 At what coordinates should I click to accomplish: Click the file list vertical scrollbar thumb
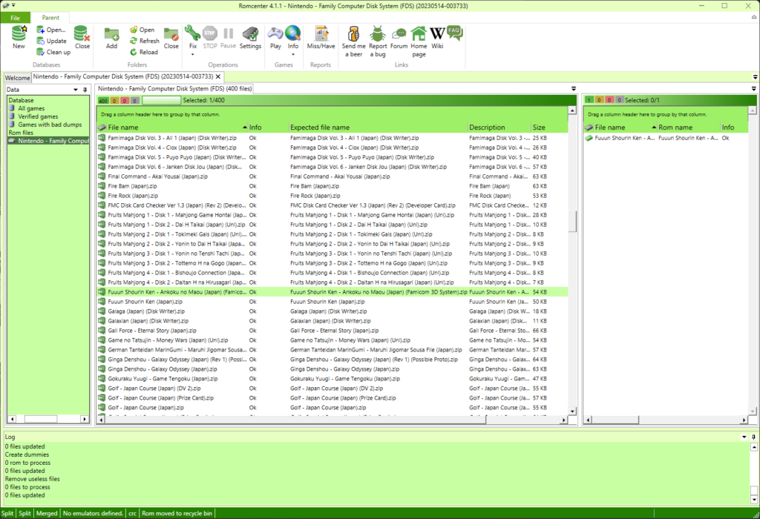click(572, 221)
